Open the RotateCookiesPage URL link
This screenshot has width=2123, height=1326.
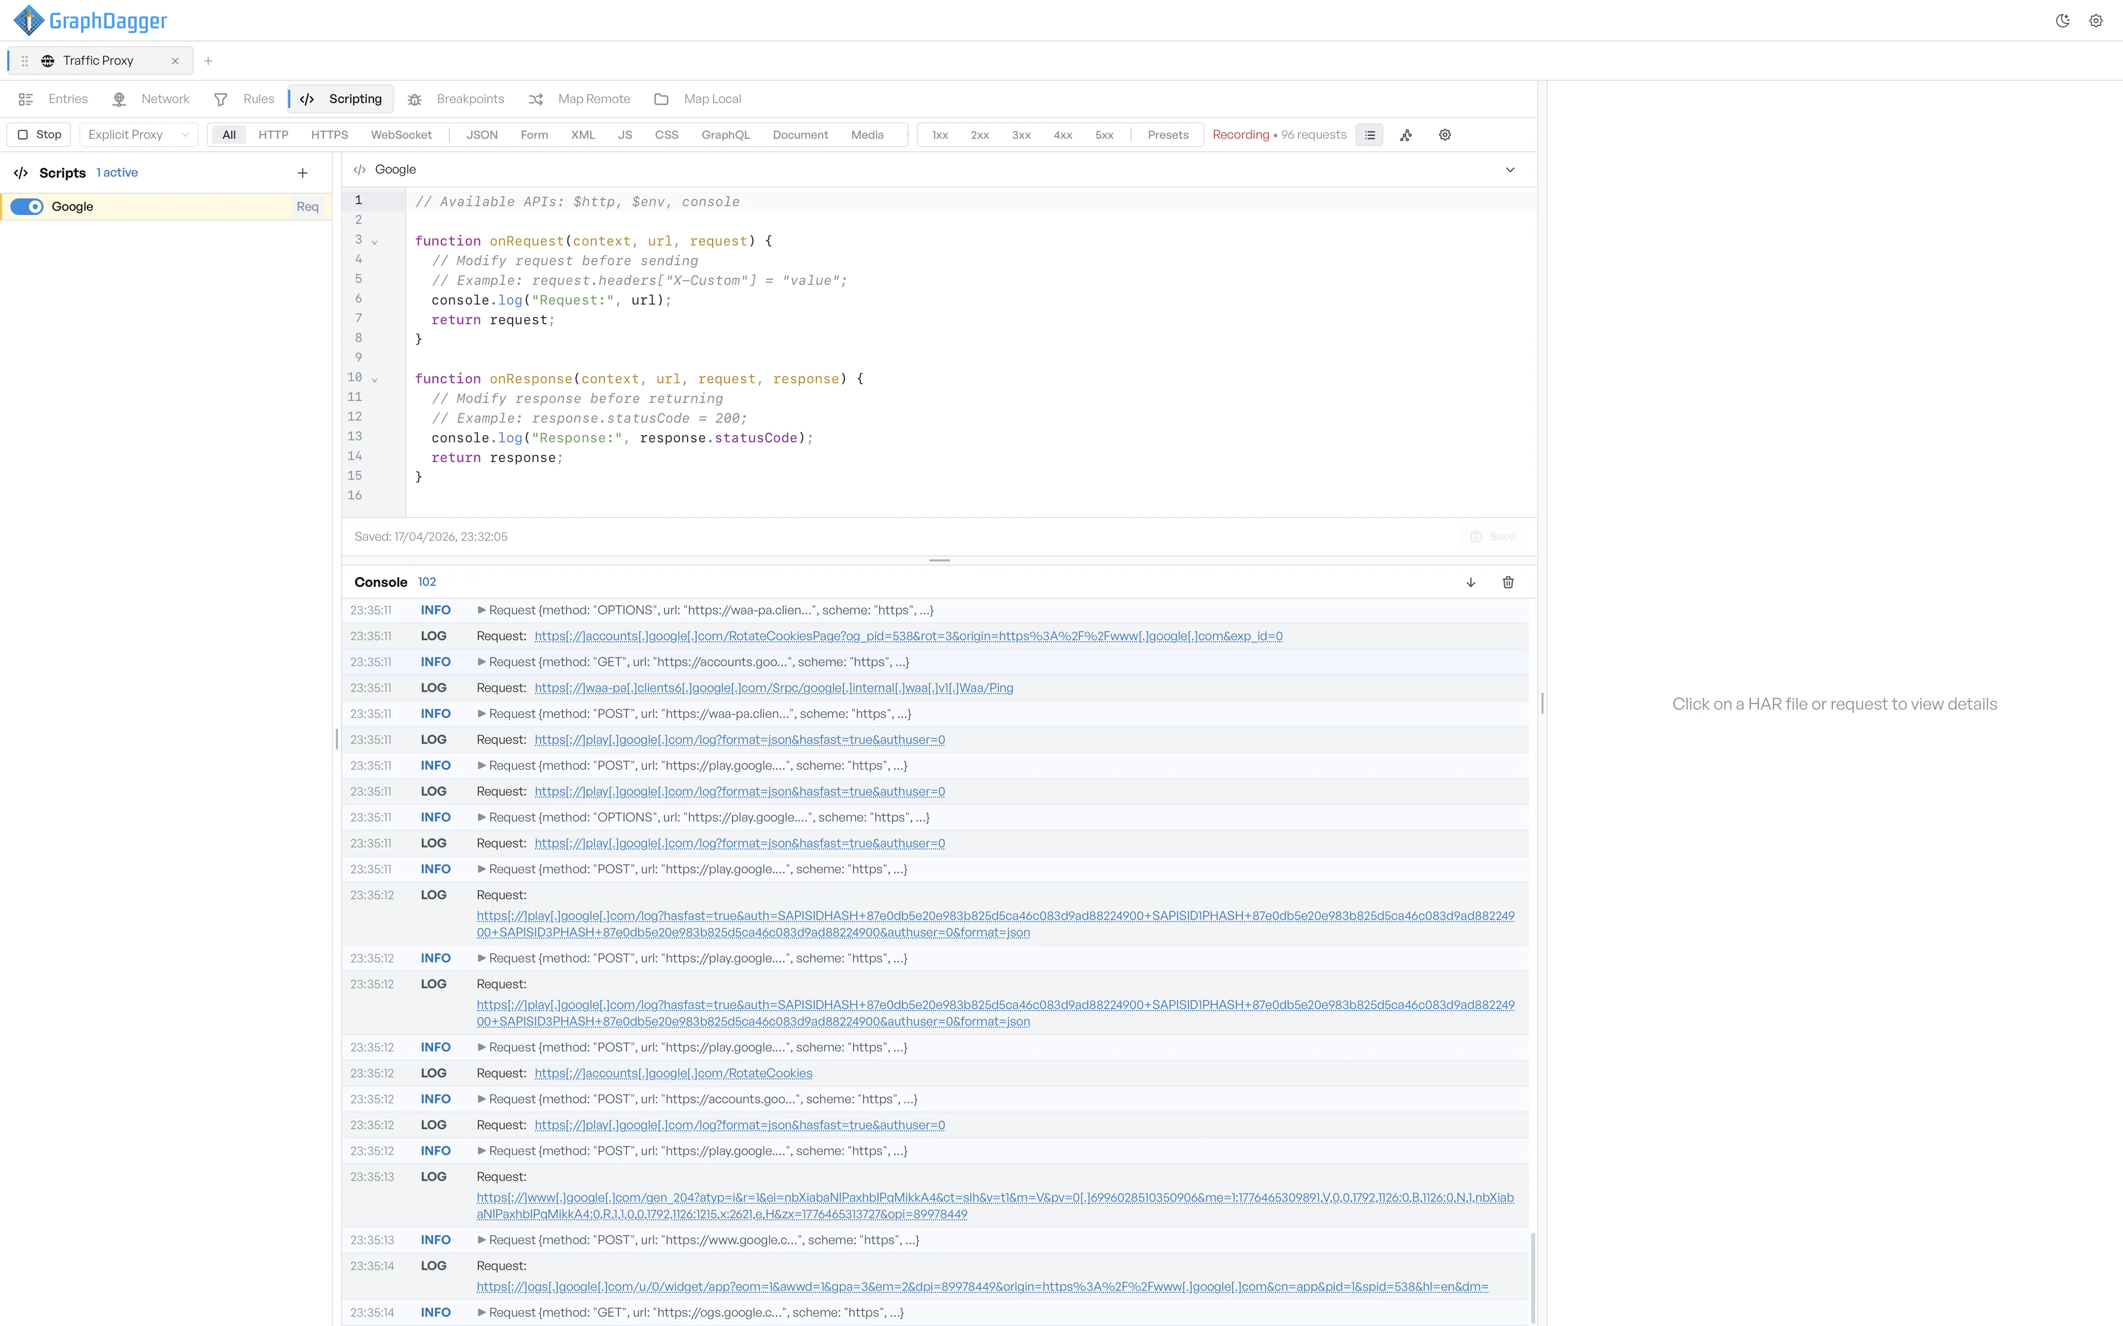point(908,637)
